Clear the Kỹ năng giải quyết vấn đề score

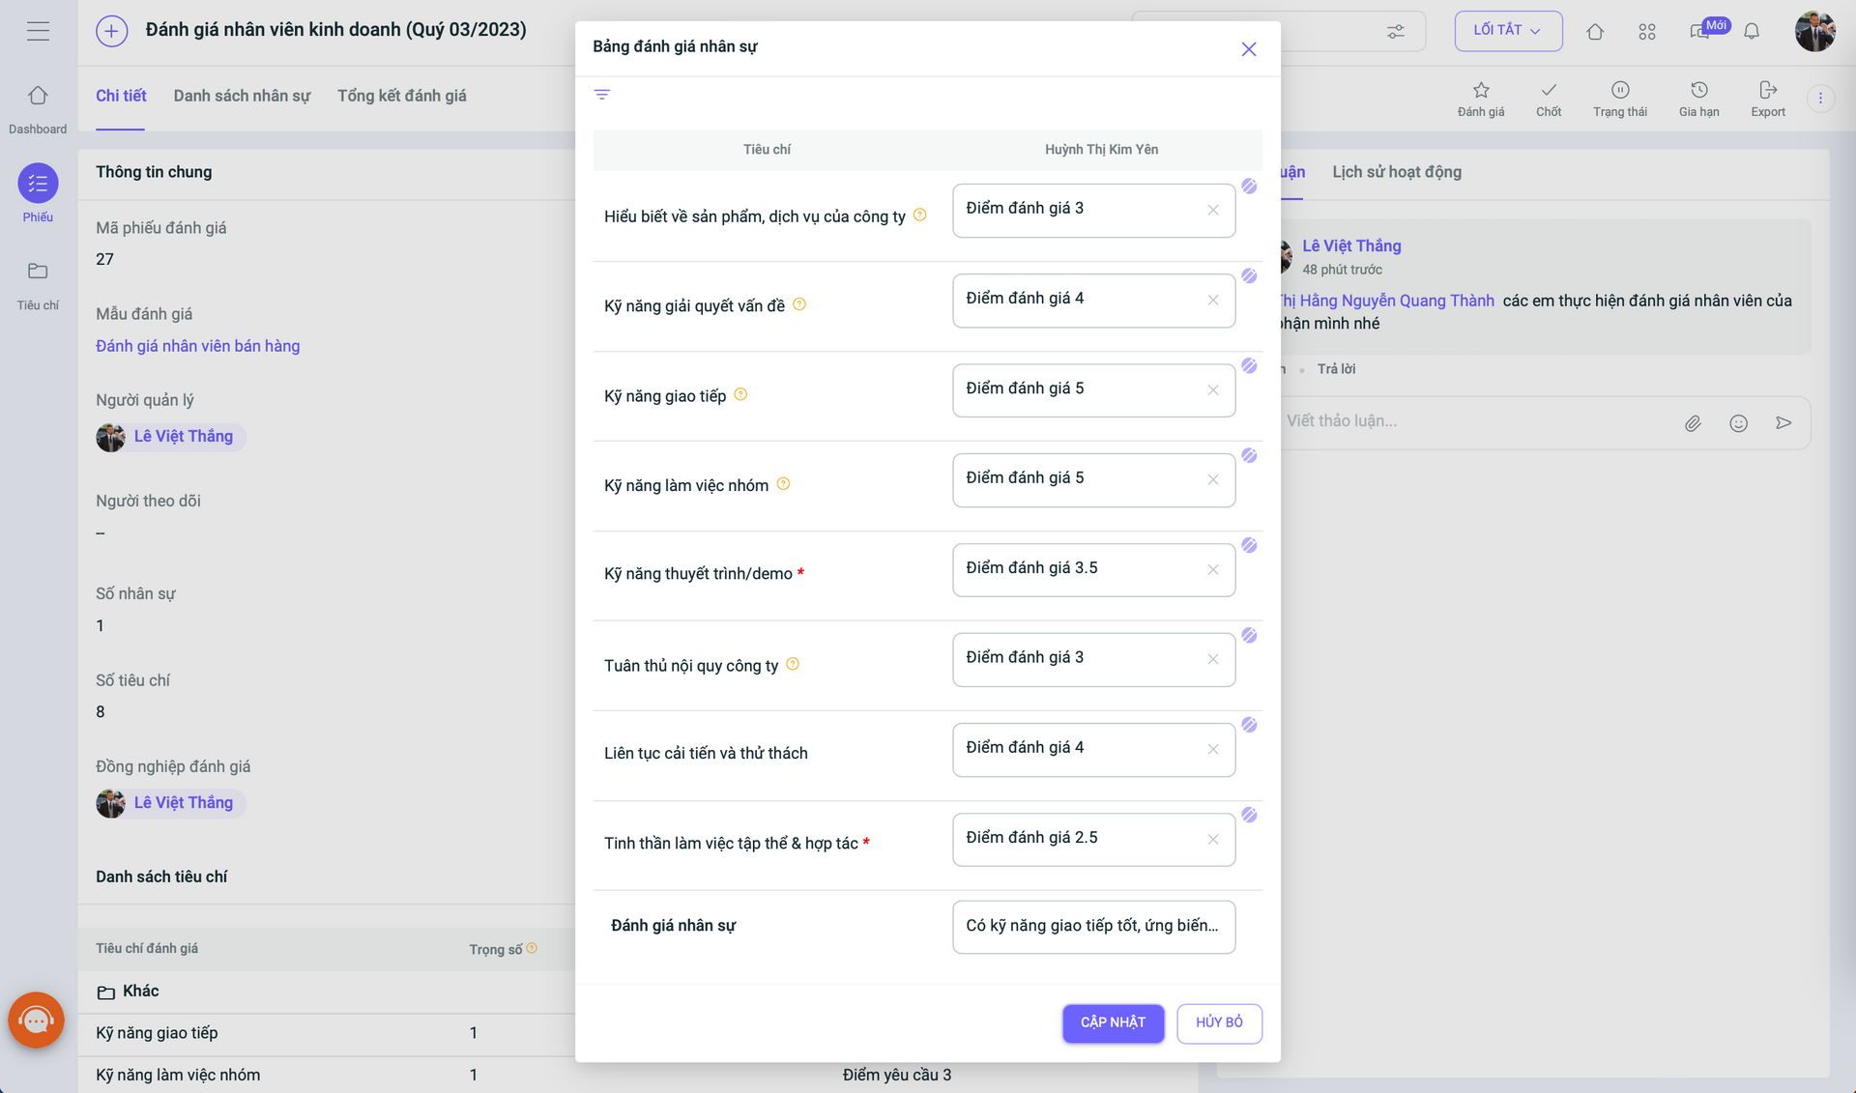pyautogui.click(x=1212, y=301)
